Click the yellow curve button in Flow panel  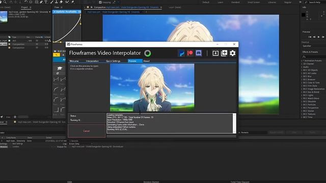coord(57,55)
